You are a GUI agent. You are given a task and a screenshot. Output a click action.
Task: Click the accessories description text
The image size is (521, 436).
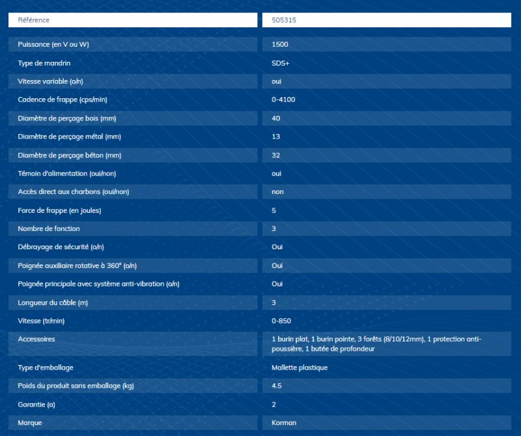pos(376,344)
